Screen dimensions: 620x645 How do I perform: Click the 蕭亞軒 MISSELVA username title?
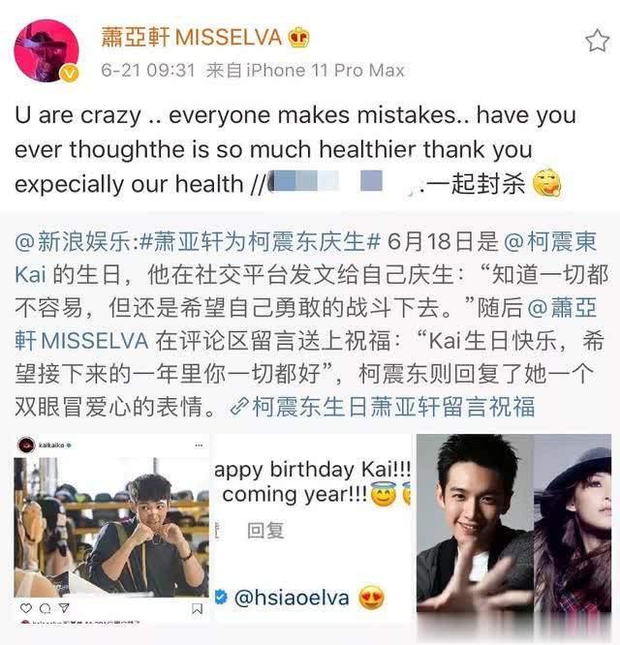[x=191, y=38]
